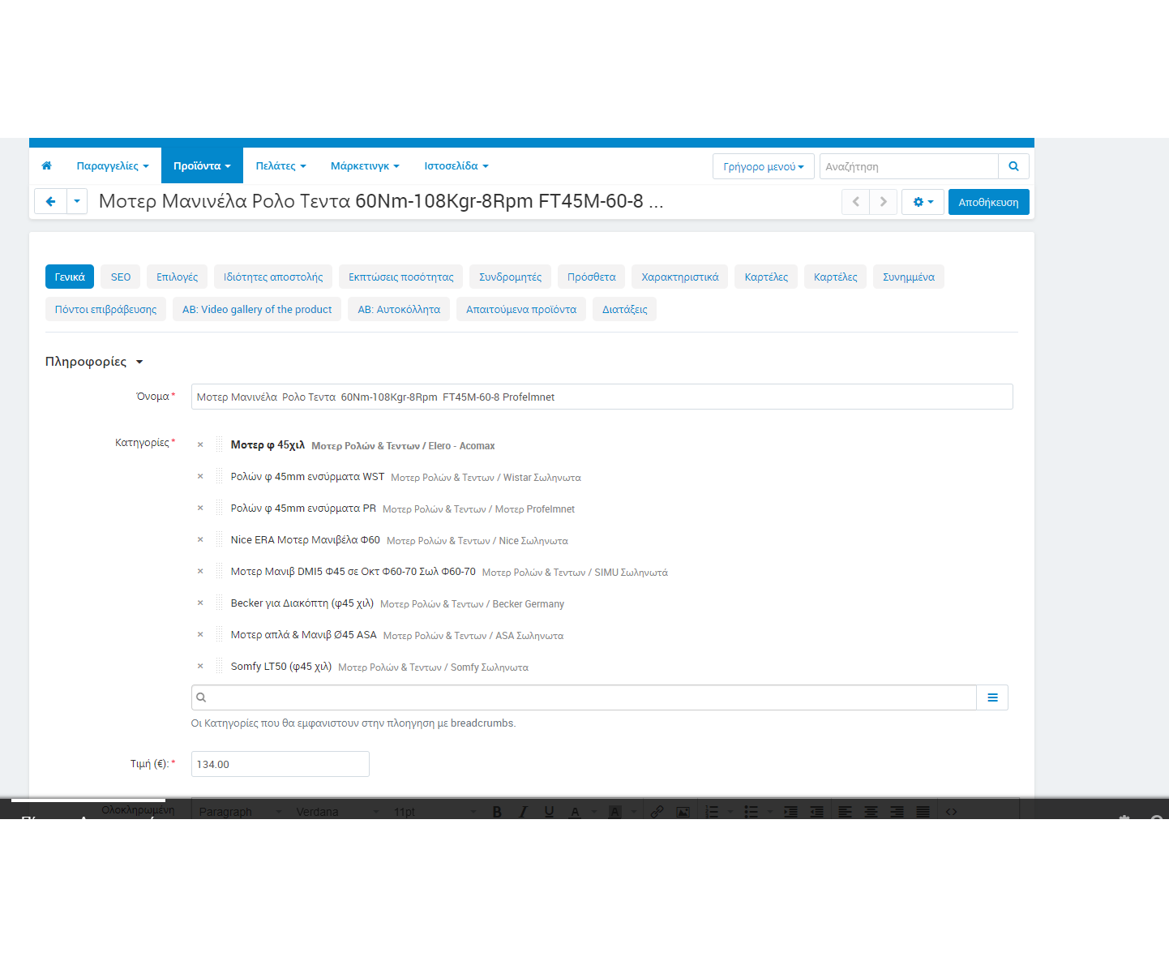This screenshot has width=1169, height=957.
Task: Open the AB: Video gallery of the product tab
Action: point(257,309)
